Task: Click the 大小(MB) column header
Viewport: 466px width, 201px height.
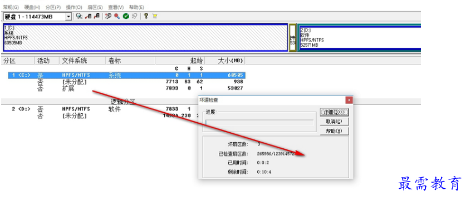Action: click(225, 61)
